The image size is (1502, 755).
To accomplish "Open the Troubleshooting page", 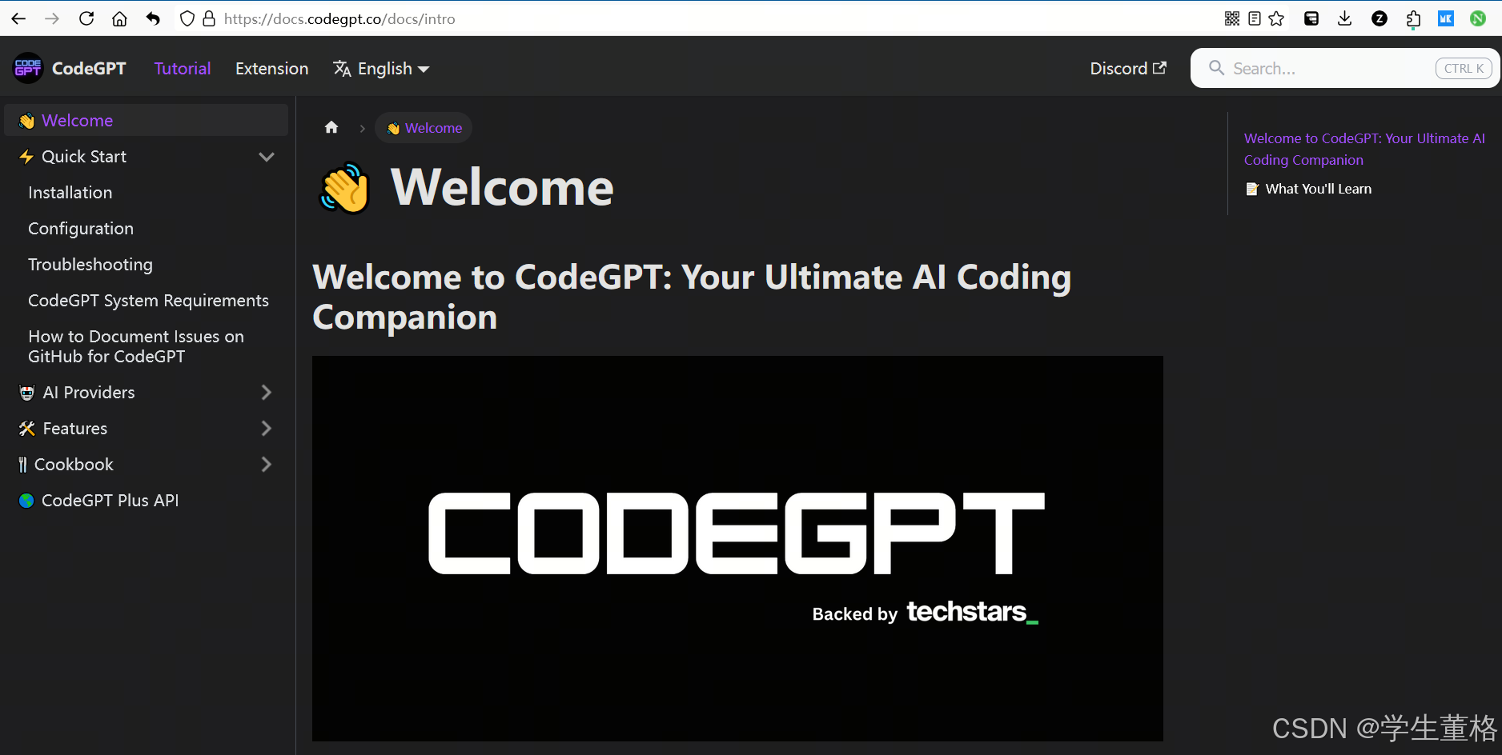I will 90,265.
